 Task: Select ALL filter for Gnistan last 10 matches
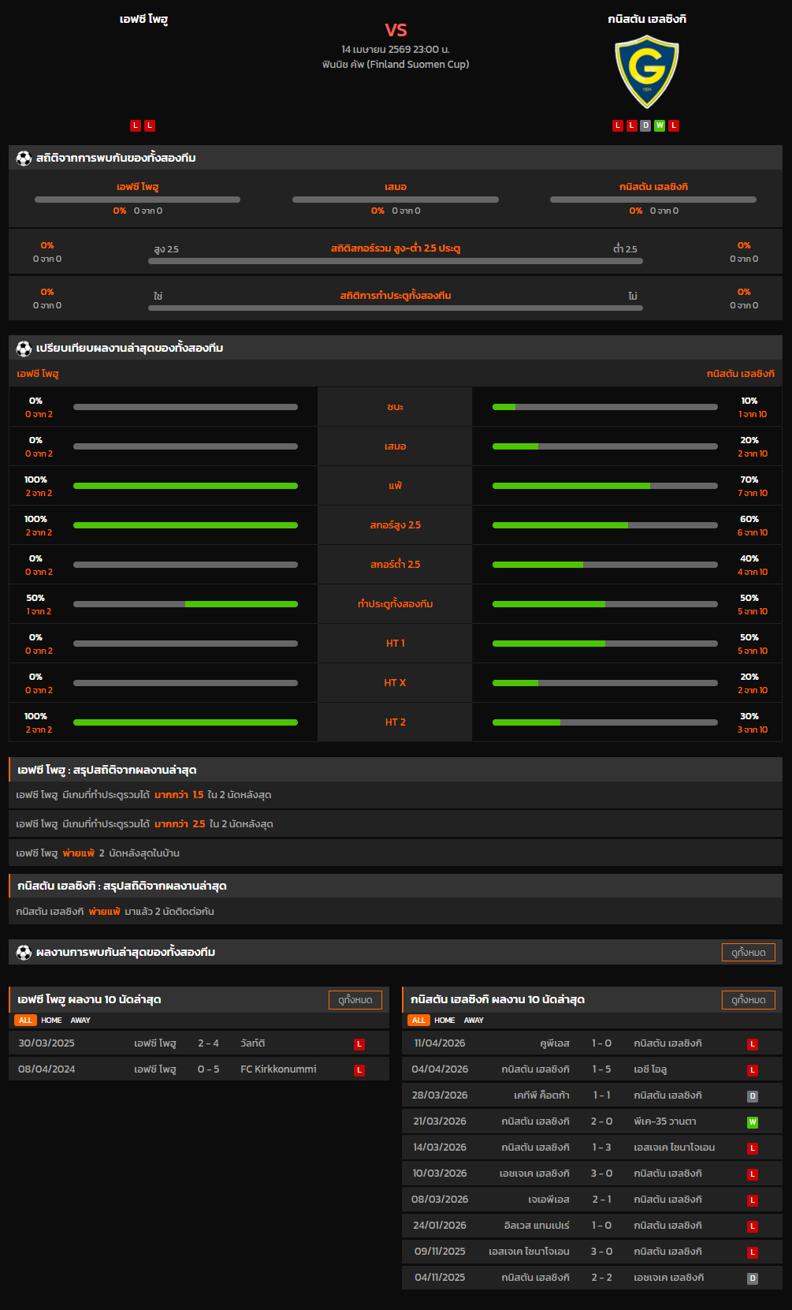coord(418,1021)
